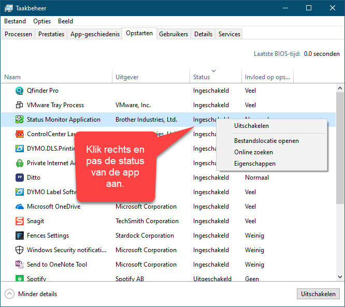
Task: Click the Snagit app icon
Action: pyautogui.click(x=19, y=221)
